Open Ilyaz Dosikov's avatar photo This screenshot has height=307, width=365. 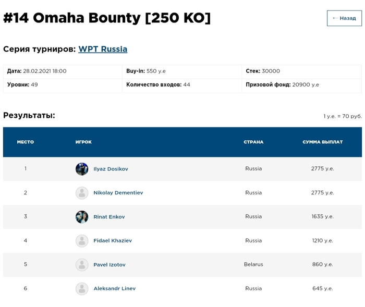pos(82,169)
